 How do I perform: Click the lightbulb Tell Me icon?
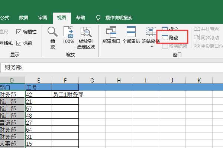tap(98, 18)
